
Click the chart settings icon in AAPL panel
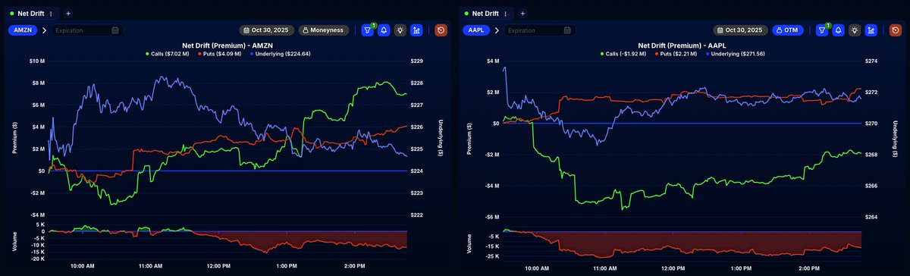[871, 30]
